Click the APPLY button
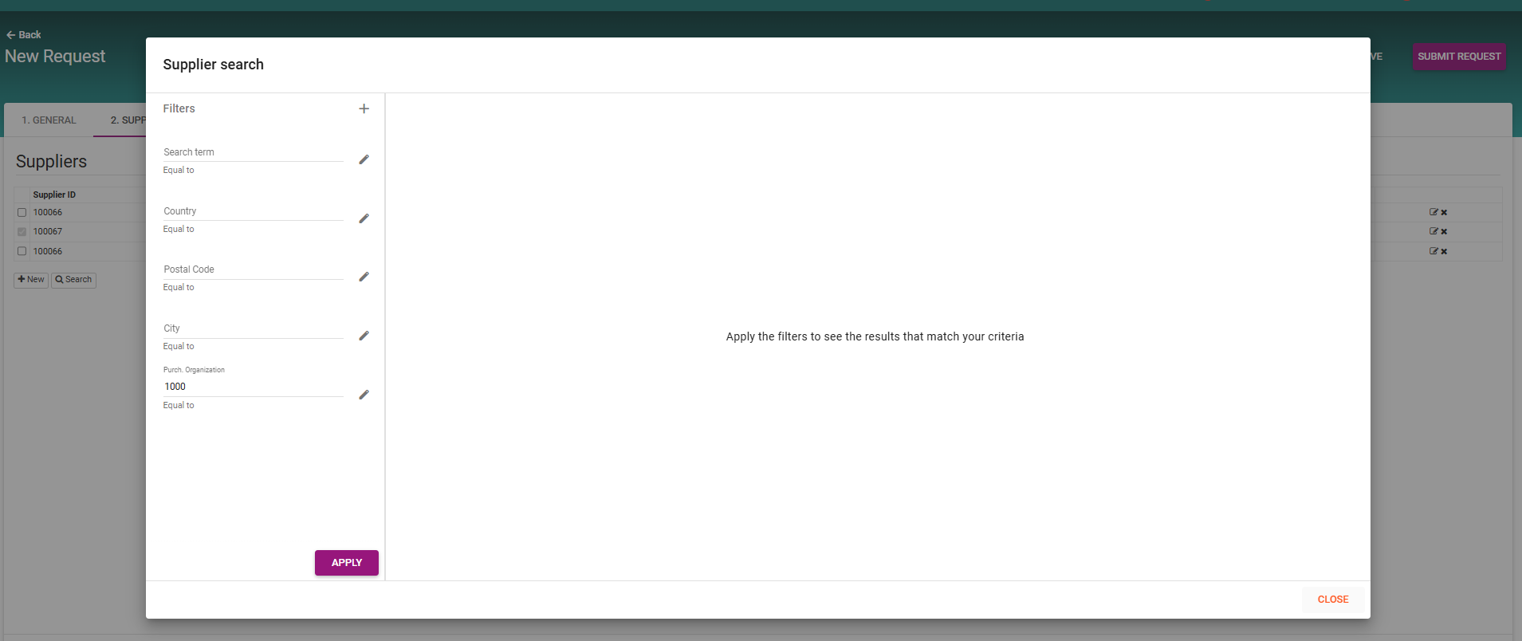Screen dimensions: 1522x641 coord(347,563)
